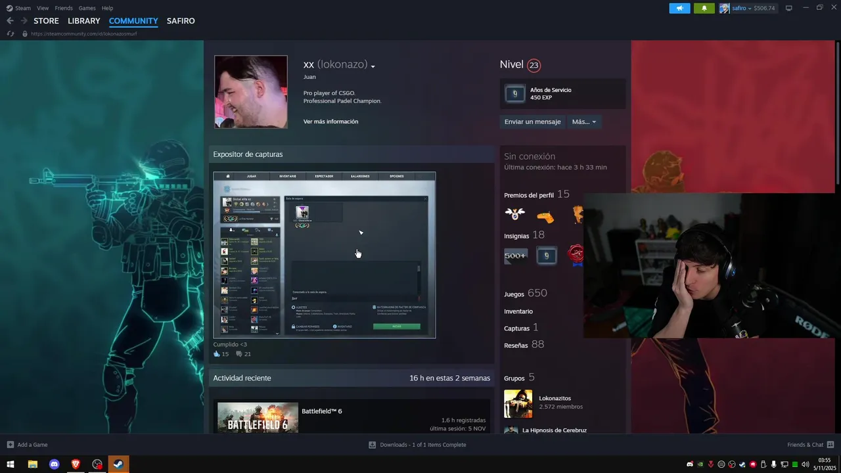Click the URL address field
The width and height of the screenshot is (841, 473).
84,34
